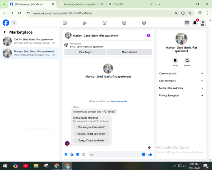Go back in browser history

(x=5, y=13)
